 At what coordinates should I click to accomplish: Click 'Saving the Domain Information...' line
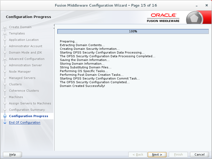85,60
